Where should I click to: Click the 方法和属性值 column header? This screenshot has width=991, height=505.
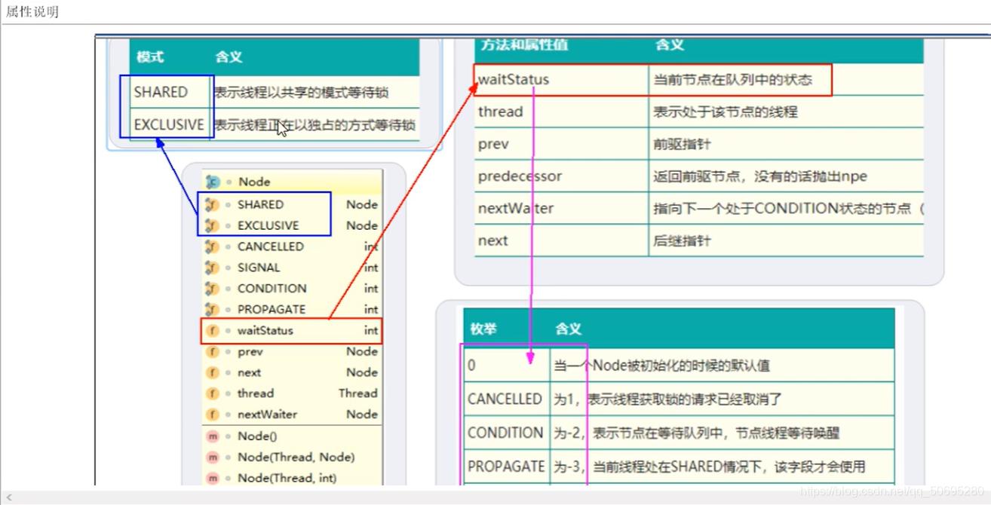point(524,45)
